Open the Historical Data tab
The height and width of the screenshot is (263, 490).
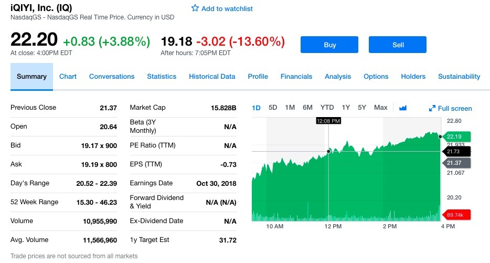point(212,77)
